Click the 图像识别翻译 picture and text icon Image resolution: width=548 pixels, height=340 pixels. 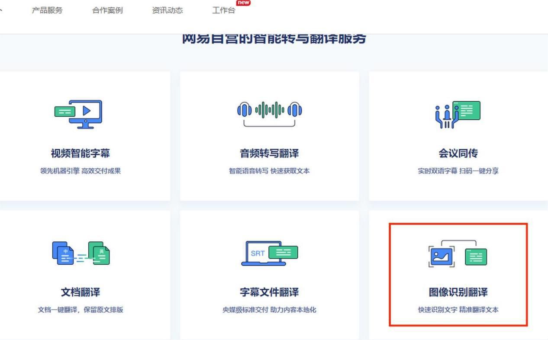pyautogui.click(x=458, y=254)
